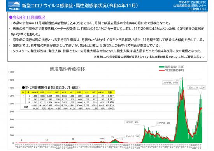
Task: Click the 山梨県感染症対策センター header text
Action: [x=190, y=5]
